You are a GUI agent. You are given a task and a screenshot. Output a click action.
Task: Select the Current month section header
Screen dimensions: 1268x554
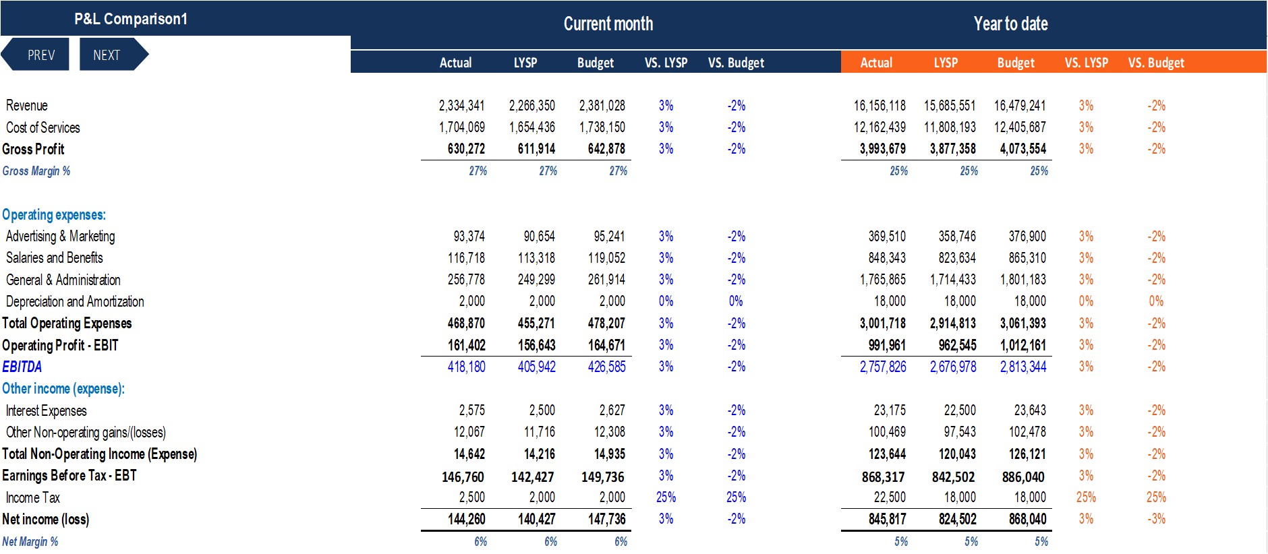[x=608, y=24]
